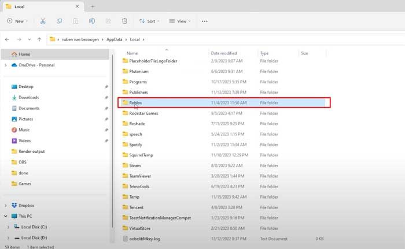Click the Rename icon in toolbar

pos(92,21)
